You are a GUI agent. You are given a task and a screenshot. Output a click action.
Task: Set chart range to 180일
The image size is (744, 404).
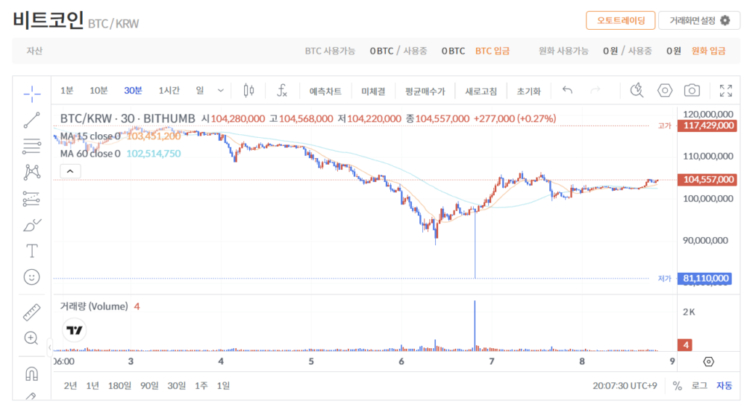pyautogui.click(x=120, y=386)
